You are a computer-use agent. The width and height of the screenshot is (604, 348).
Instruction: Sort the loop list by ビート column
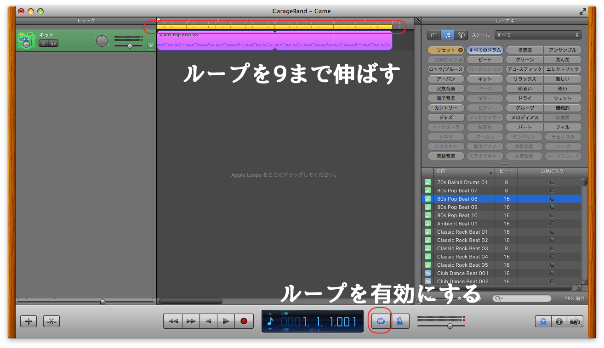pos(506,171)
